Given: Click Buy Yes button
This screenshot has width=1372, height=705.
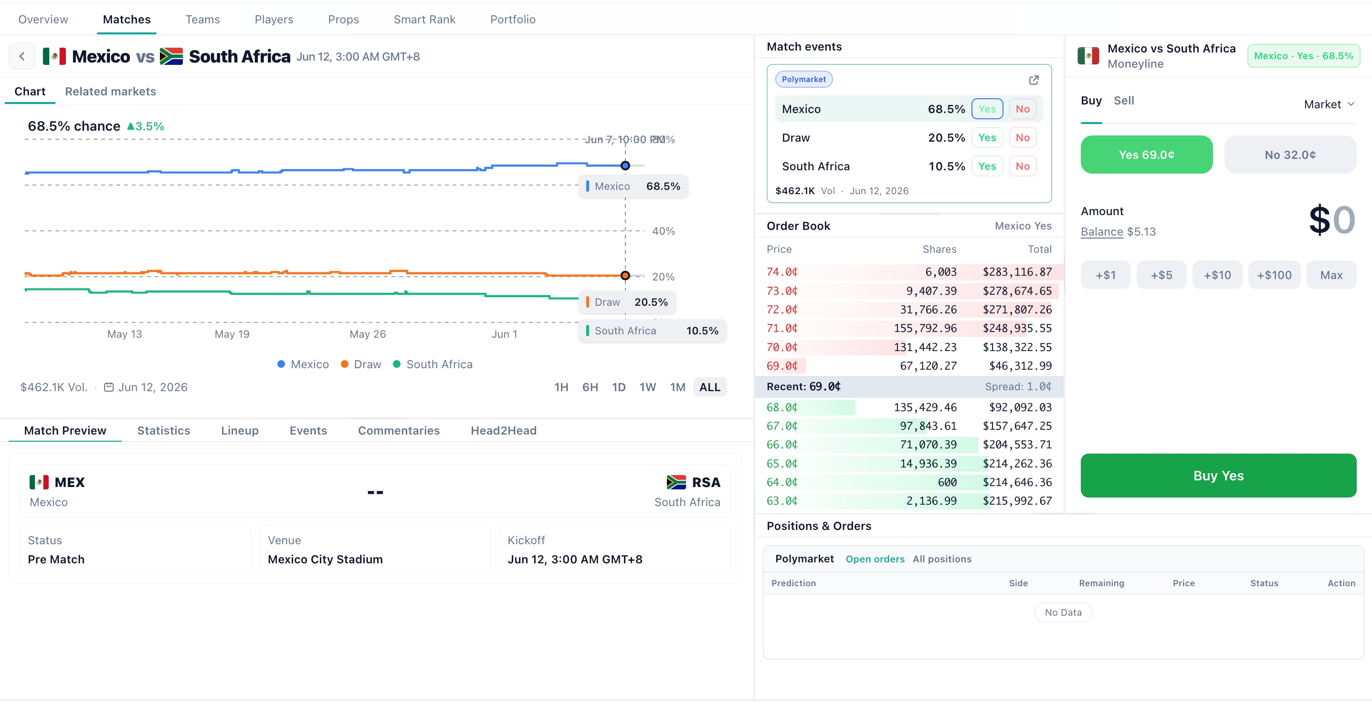Looking at the screenshot, I should coord(1218,476).
